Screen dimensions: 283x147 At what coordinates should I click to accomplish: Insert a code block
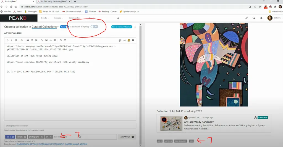click(x=51, y=40)
